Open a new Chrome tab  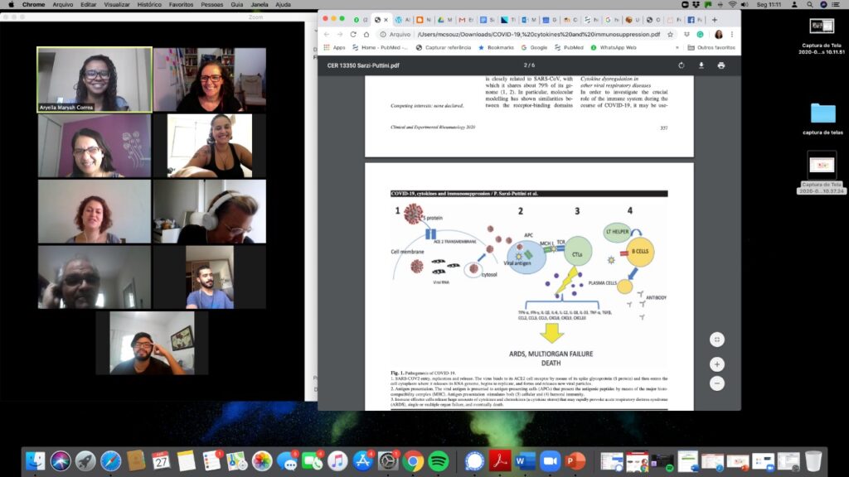click(715, 20)
